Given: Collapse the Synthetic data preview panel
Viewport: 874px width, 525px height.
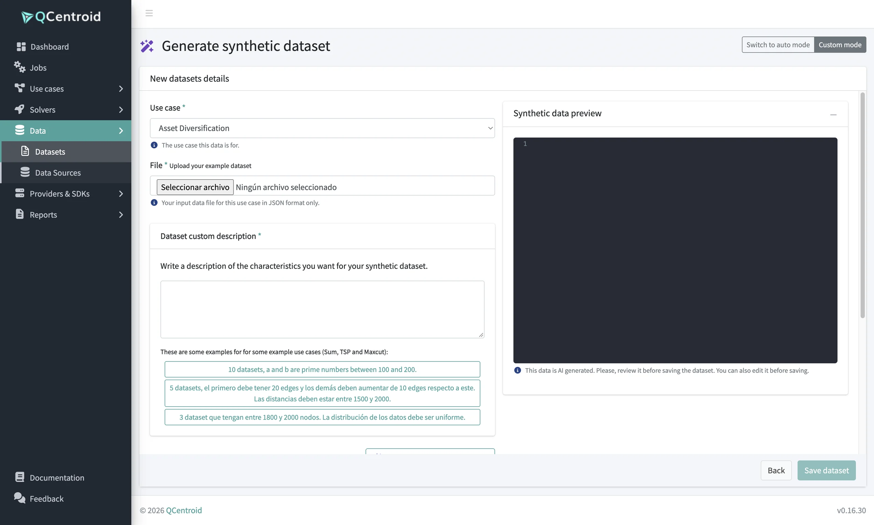Looking at the screenshot, I should (833, 114).
